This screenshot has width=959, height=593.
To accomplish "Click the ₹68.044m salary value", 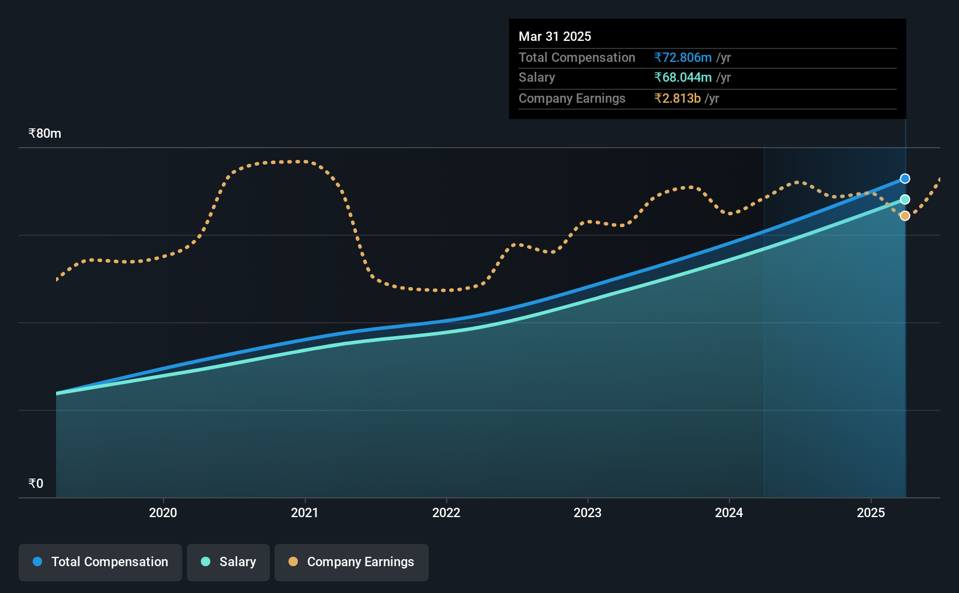I will 683,77.
